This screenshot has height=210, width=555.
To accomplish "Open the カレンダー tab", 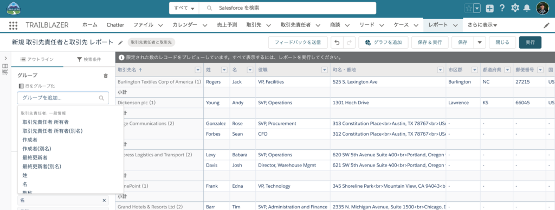I will tap(185, 25).
